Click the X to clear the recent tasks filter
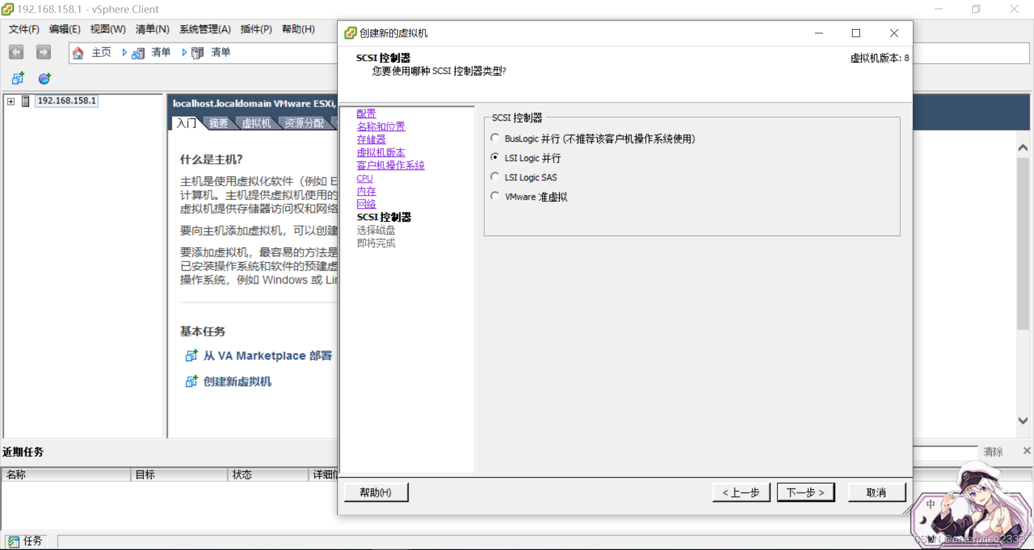The width and height of the screenshot is (1034, 550). coord(1026,451)
